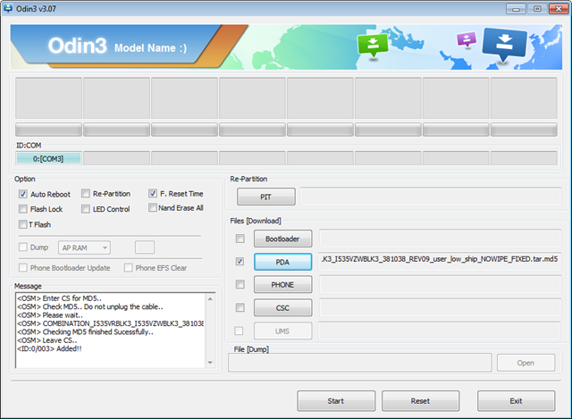
Task: Click the File [Dump] path field
Action: [360, 363]
